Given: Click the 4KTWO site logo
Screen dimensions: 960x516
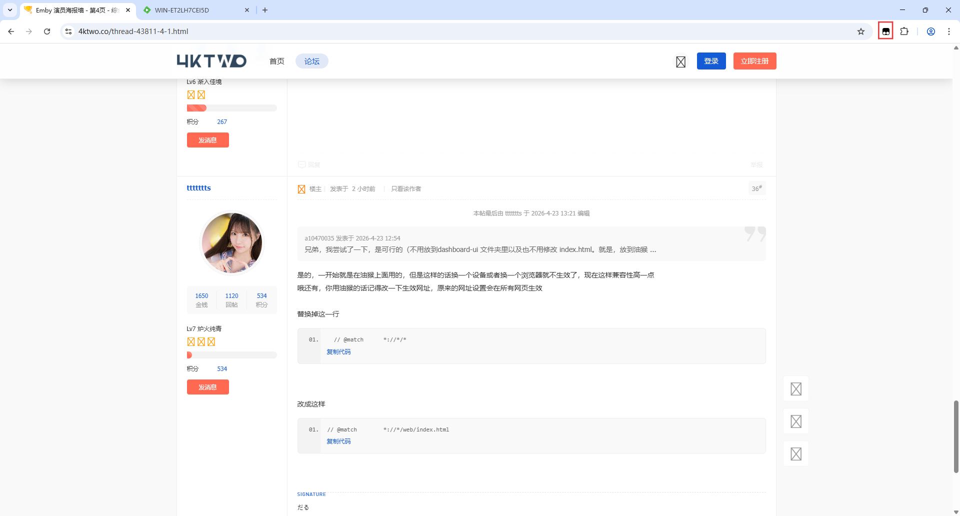Looking at the screenshot, I should pyautogui.click(x=211, y=61).
